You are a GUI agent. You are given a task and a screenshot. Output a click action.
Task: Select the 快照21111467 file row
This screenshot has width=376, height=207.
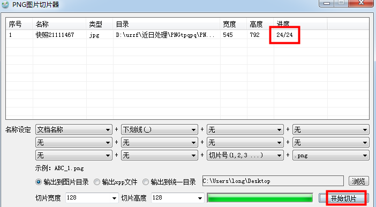pyautogui.click(x=187, y=35)
